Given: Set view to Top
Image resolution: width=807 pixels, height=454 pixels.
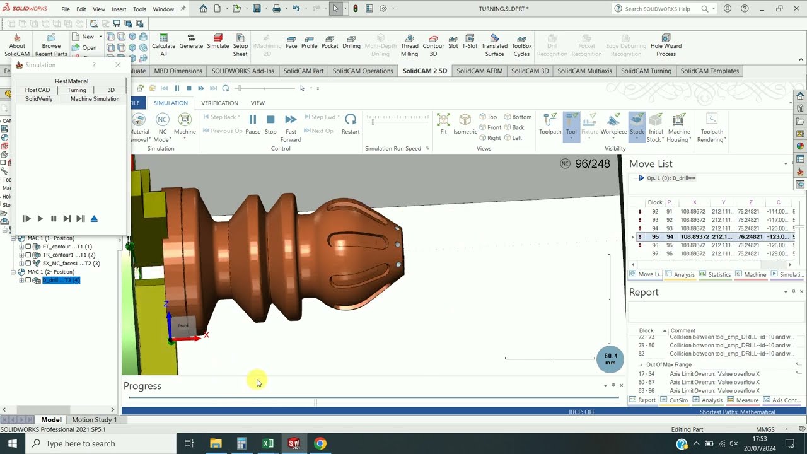Looking at the screenshot, I should click(488, 117).
